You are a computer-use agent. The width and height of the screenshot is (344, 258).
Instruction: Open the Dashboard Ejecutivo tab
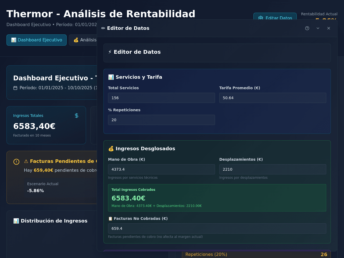click(37, 40)
